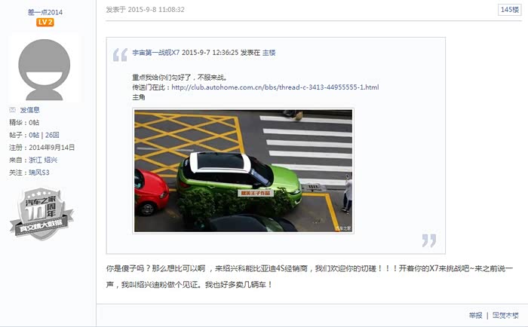Image resolution: width=528 pixels, height=327 pixels.
Task: Report this post via 举报
Action: 475,315
